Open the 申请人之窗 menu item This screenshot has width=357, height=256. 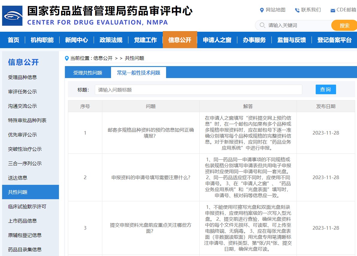point(217,40)
